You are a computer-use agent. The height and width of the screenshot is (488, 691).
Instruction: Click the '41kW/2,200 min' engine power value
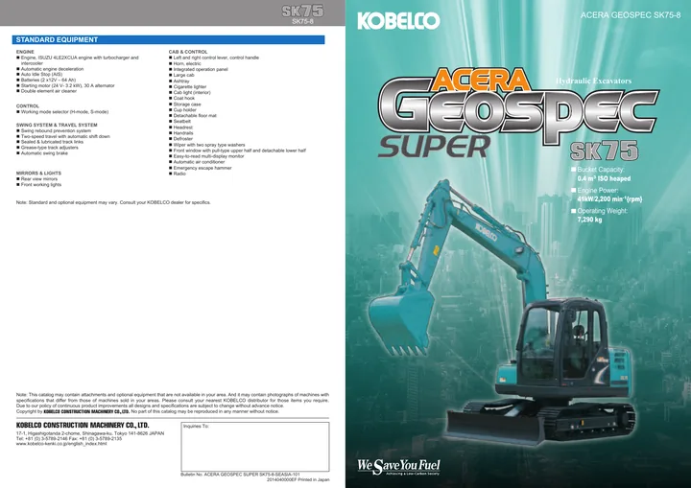coord(609,199)
